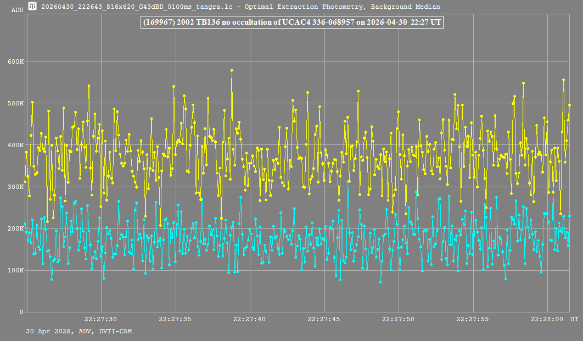Click the occultation title box for 2002 TB136

point(292,23)
